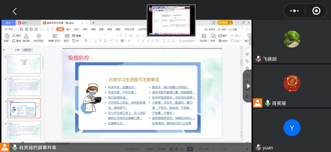The width and height of the screenshot is (331, 152).
Task: Toggle Bold formatting
Action: coord(86,41)
